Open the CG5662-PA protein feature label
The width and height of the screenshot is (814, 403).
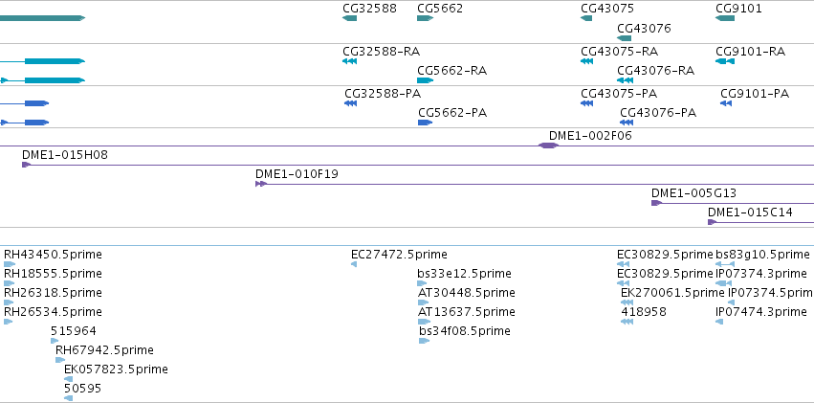click(452, 113)
